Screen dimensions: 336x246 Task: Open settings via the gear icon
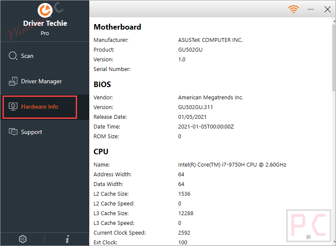[x=23, y=239]
